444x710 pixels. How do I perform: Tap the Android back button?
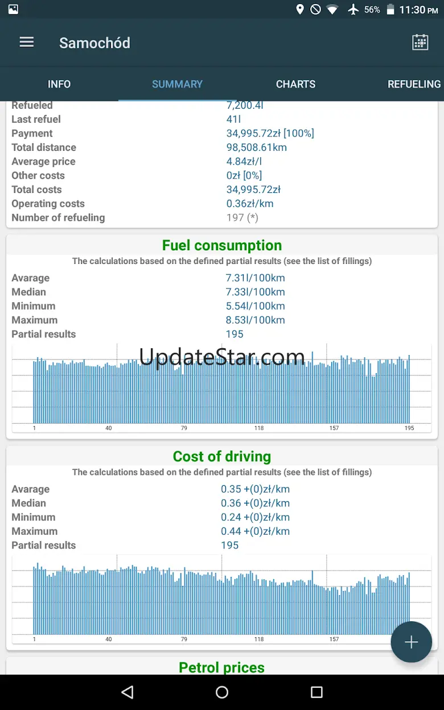[128, 692]
